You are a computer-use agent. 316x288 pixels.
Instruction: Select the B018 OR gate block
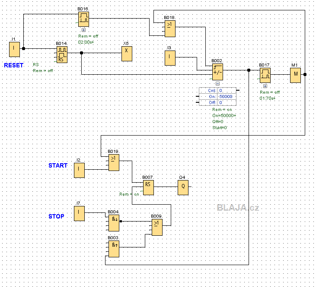(x=170, y=29)
